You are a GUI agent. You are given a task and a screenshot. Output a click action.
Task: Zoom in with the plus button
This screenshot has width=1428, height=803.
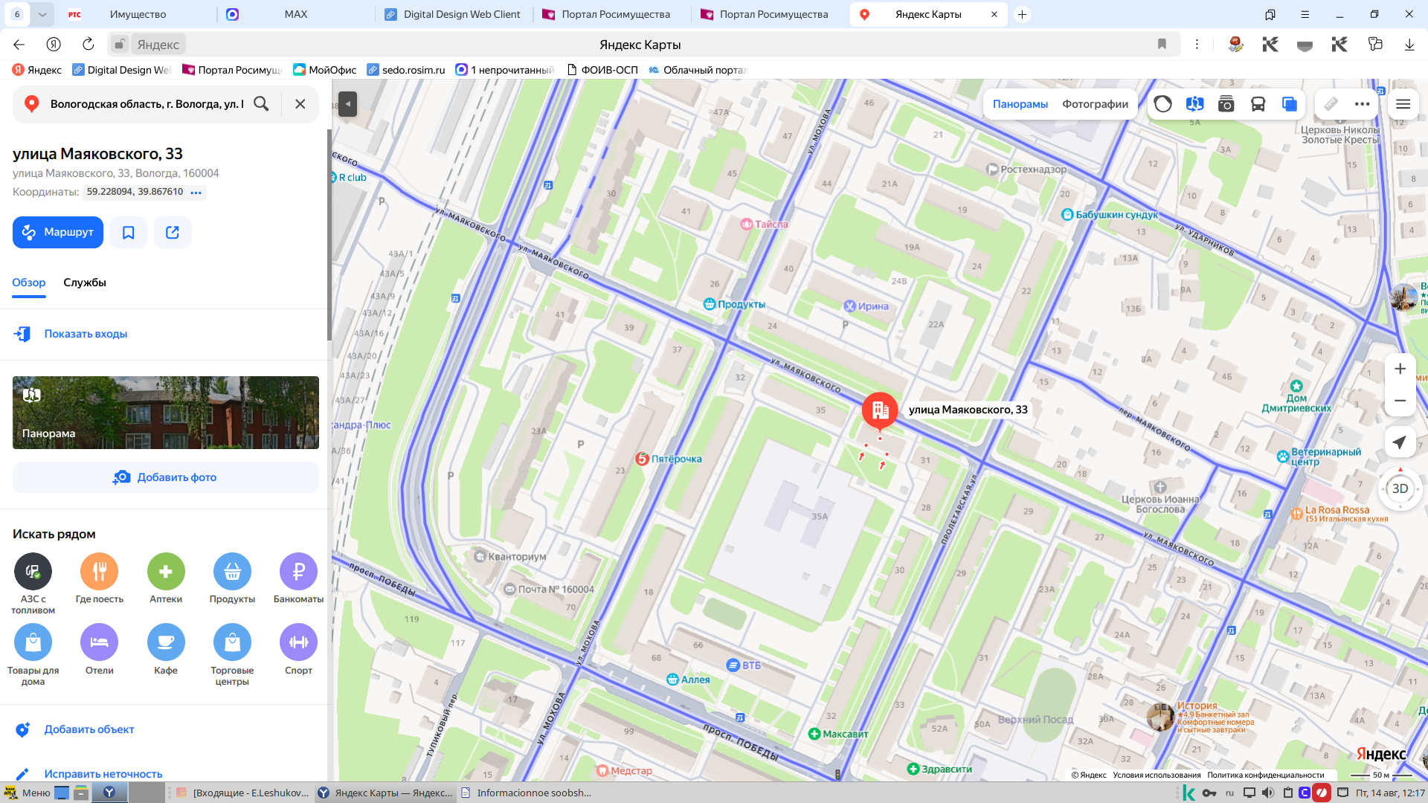click(1400, 369)
